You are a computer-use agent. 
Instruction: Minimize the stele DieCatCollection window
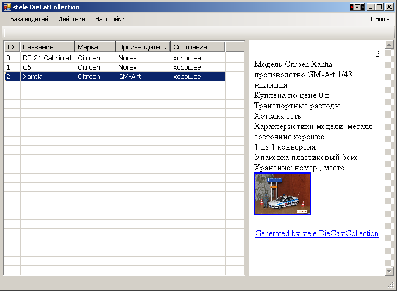pos(371,7)
